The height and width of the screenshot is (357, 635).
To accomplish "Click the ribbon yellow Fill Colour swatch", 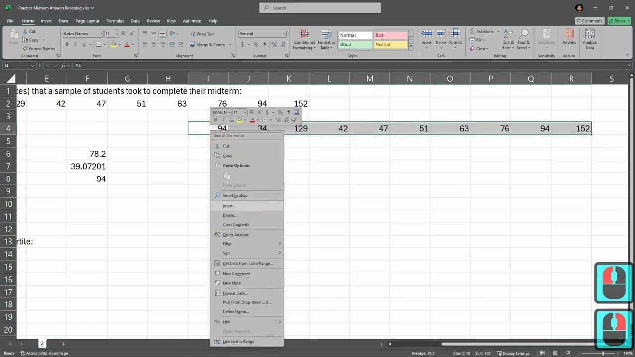I will pyautogui.click(x=113, y=45).
